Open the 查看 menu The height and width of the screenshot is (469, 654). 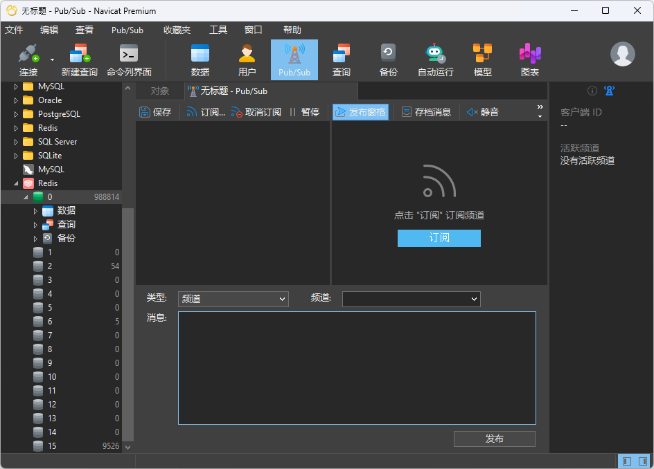click(x=85, y=30)
